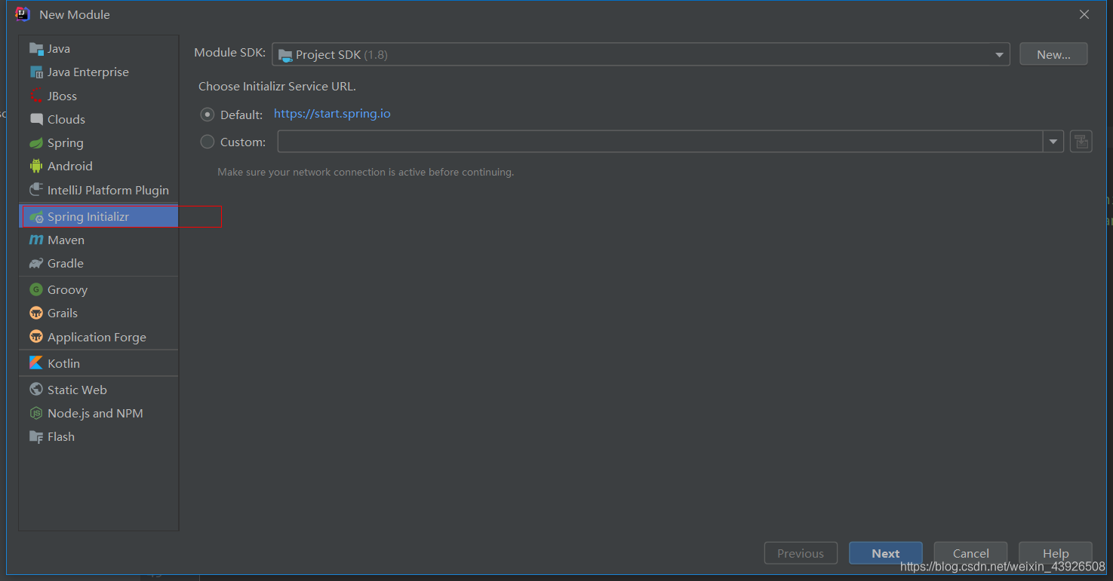
Task: Click into the Custom URL input field
Action: 660,142
